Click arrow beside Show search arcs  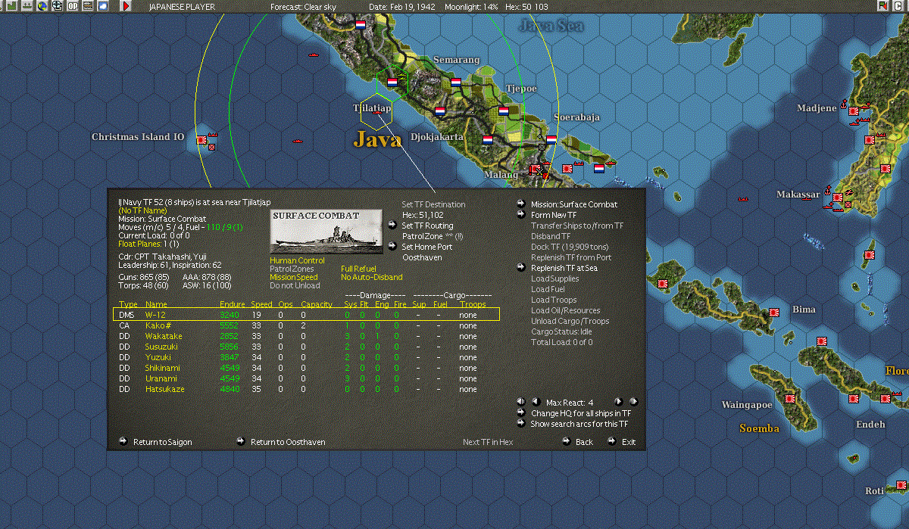(x=521, y=423)
